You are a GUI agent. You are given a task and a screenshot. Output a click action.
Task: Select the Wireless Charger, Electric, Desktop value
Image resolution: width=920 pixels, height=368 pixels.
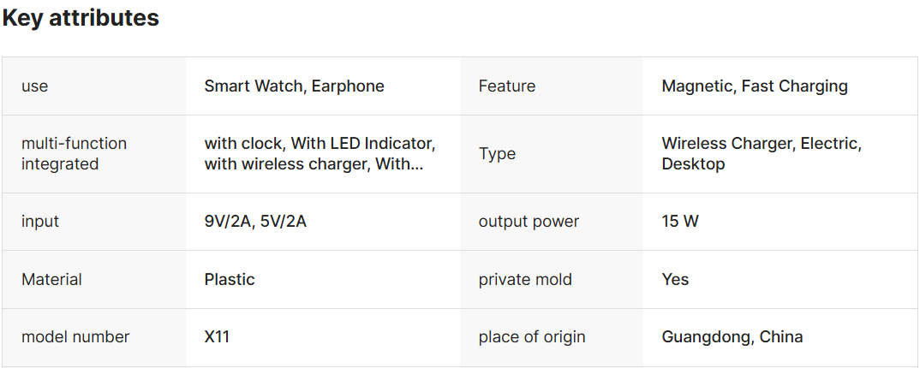coord(762,154)
